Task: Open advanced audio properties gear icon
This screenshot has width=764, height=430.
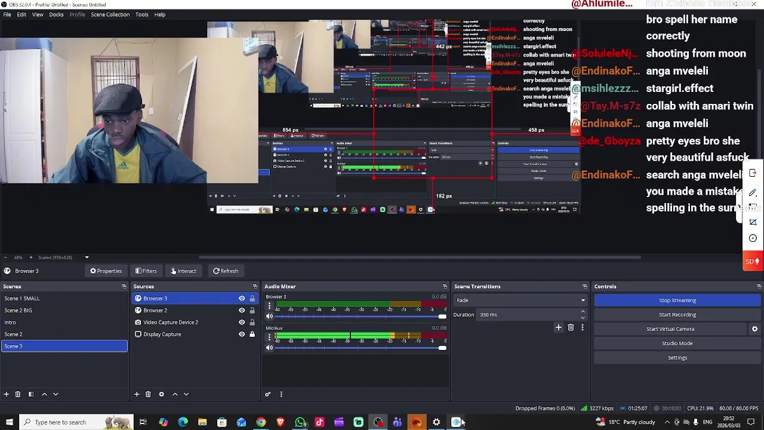Action: [268, 394]
